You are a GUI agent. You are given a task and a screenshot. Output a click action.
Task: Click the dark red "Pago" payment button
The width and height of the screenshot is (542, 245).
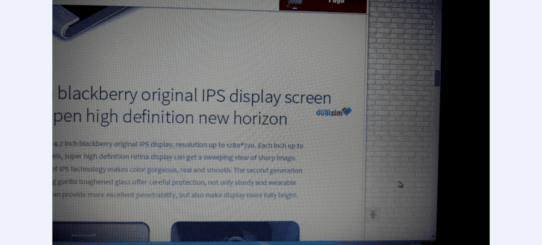pos(323,6)
